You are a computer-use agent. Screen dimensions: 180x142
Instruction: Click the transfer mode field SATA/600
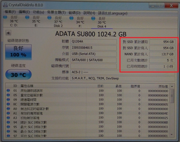[x=93, y=60]
